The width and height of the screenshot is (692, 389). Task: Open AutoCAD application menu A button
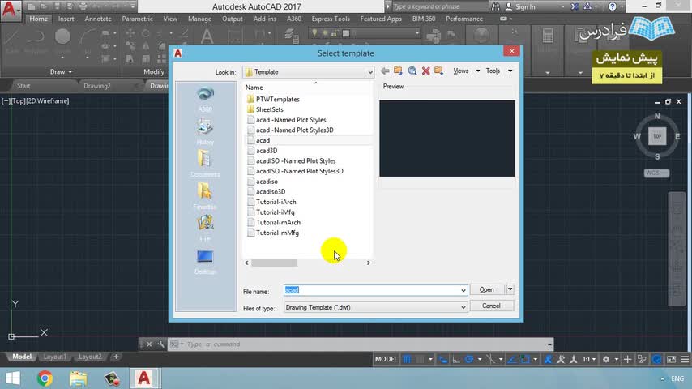point(11,10)
